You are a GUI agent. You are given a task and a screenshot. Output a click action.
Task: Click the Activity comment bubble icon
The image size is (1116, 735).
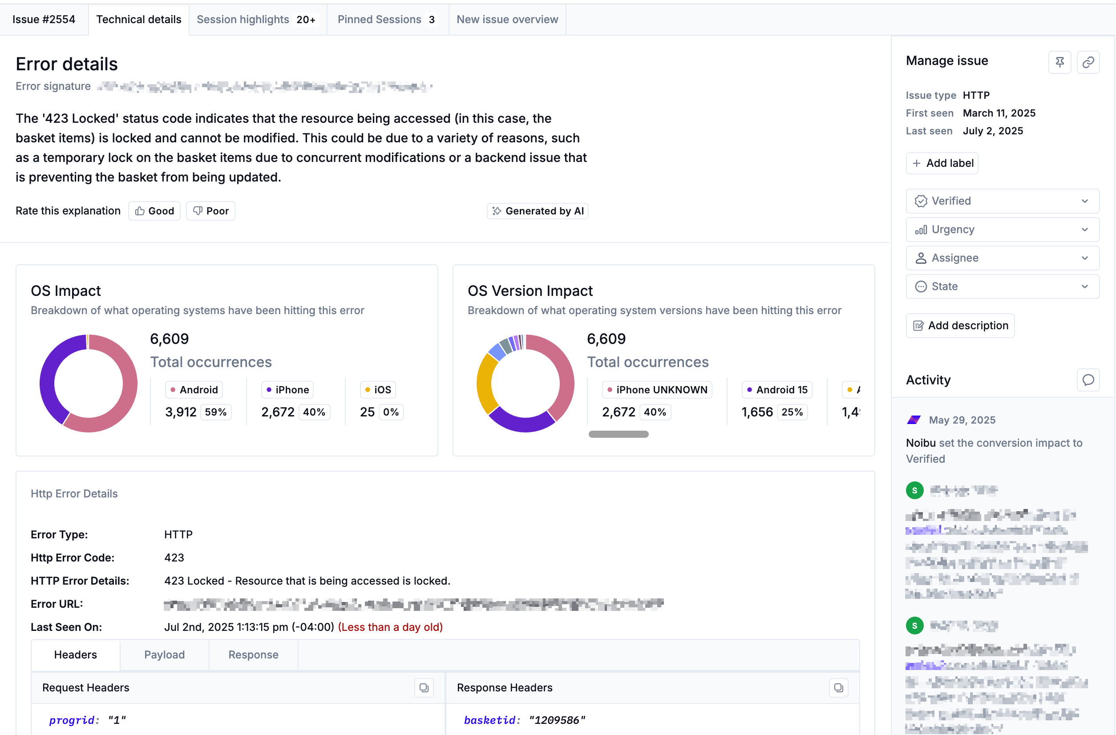pos(1088,380)
